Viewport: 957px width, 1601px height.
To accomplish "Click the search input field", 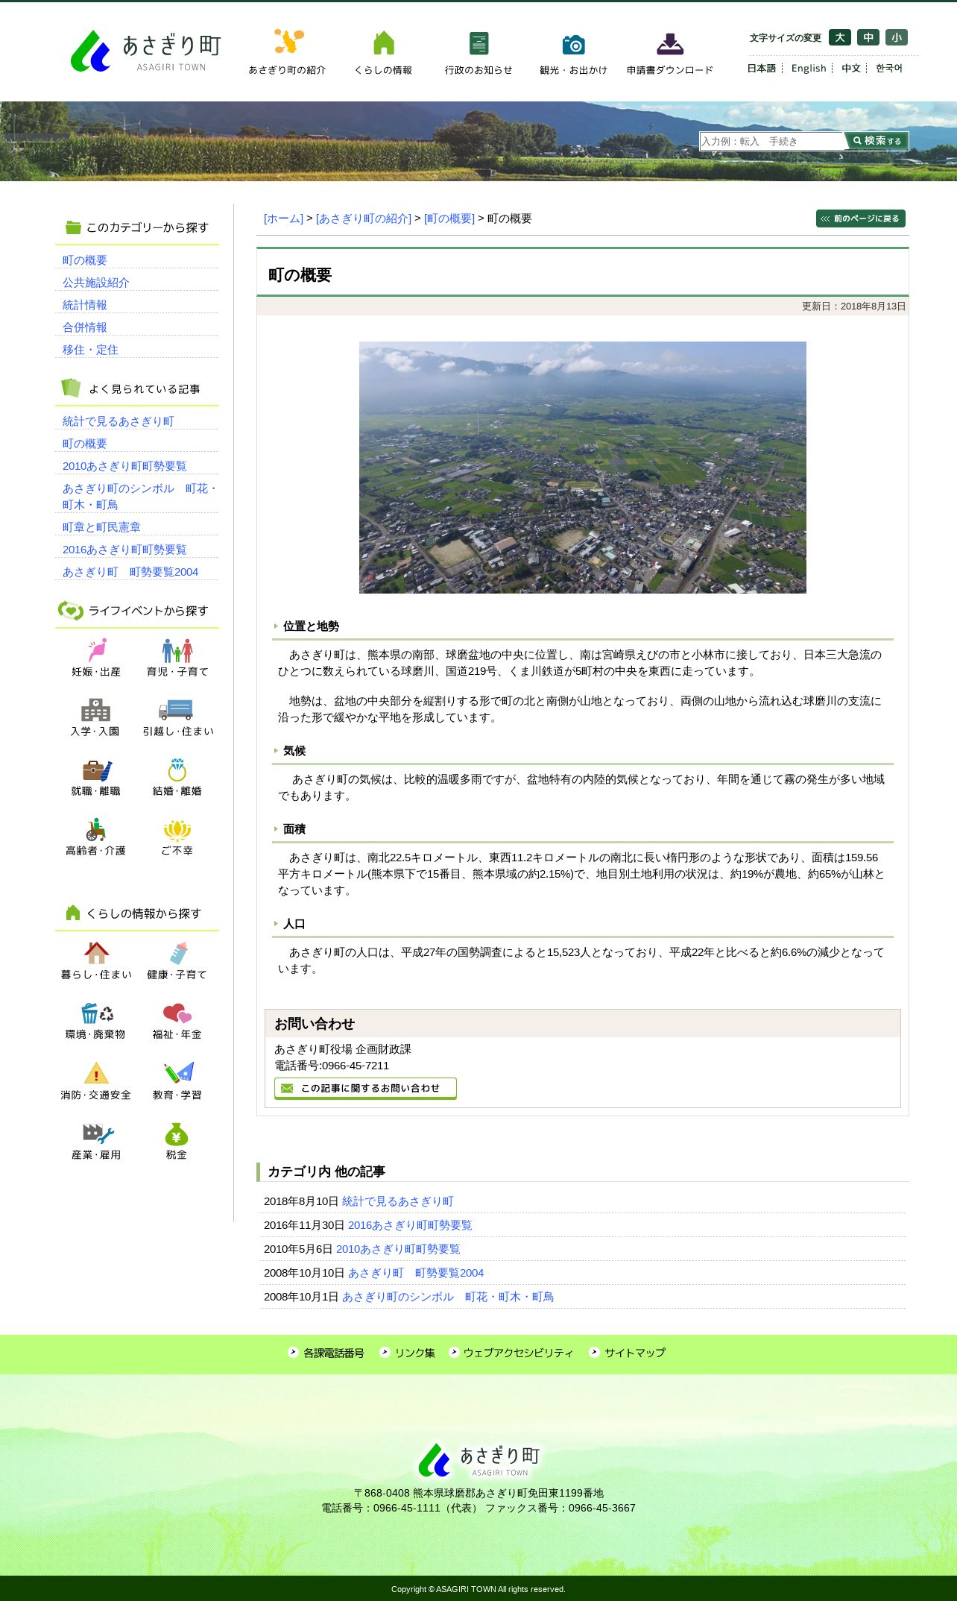I will pos(772,141).
